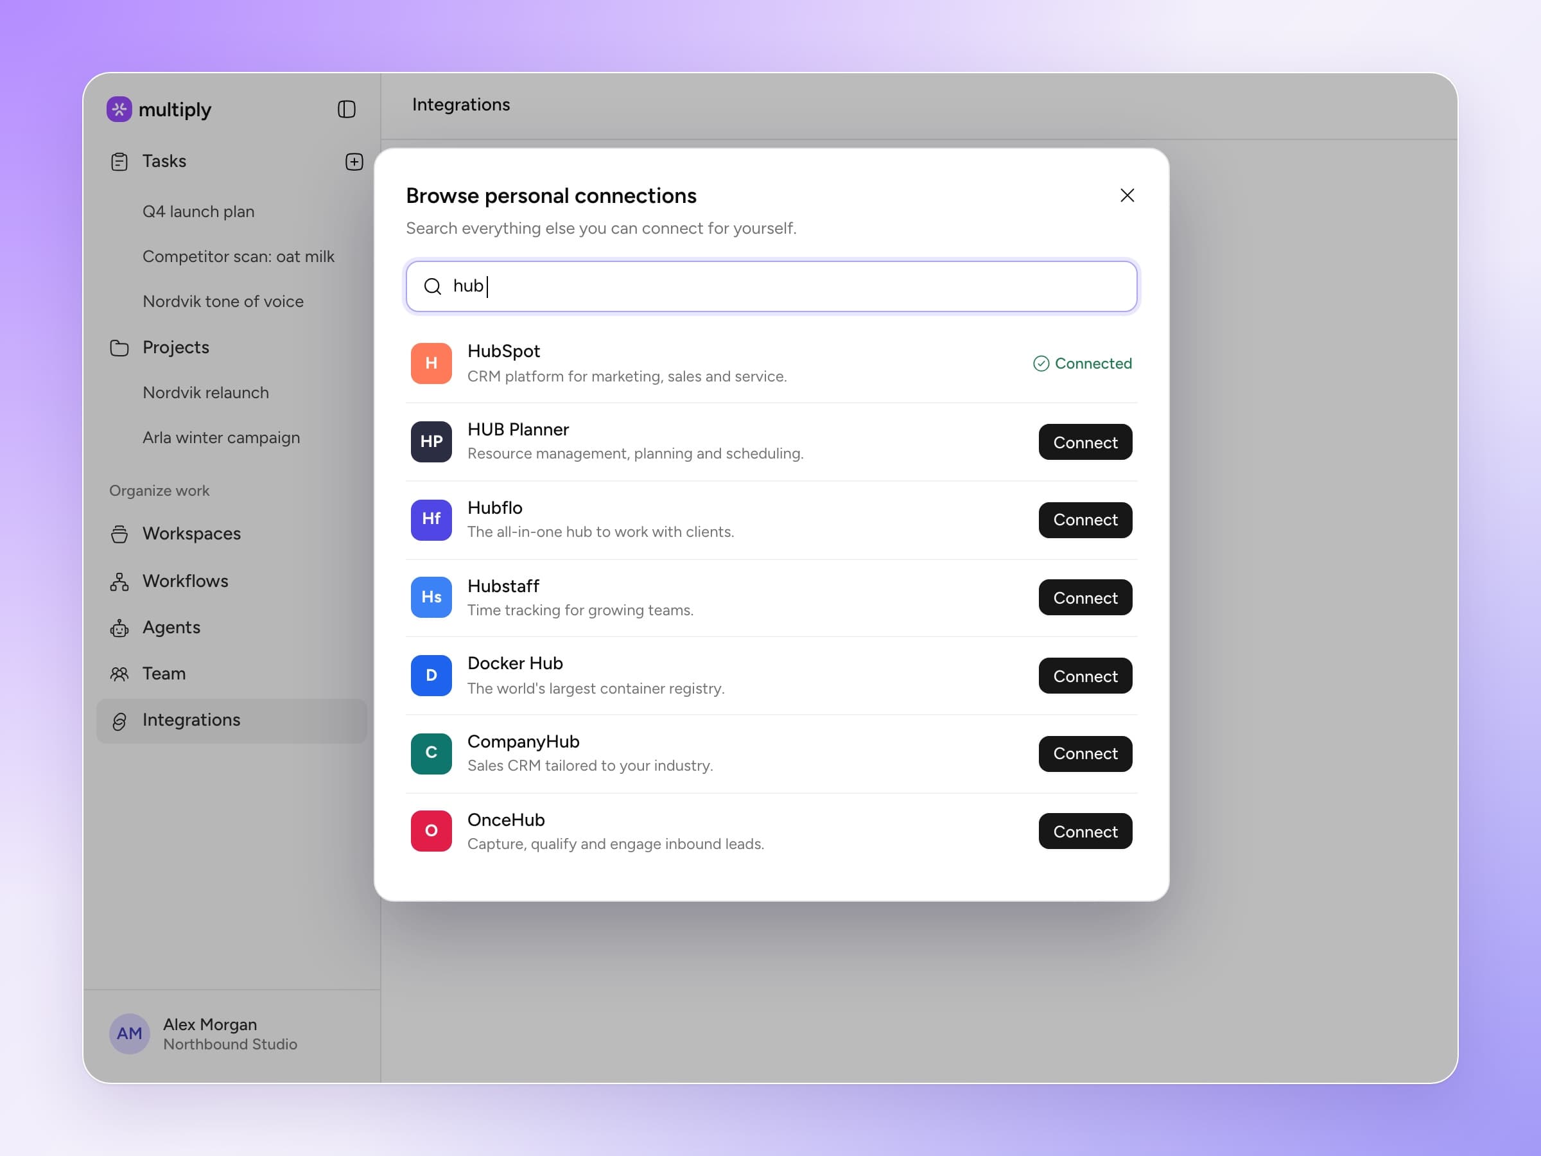Collapse the sidebar with the panel icon
Screen dimensions: 1541x1156
(x=346, y=109)
